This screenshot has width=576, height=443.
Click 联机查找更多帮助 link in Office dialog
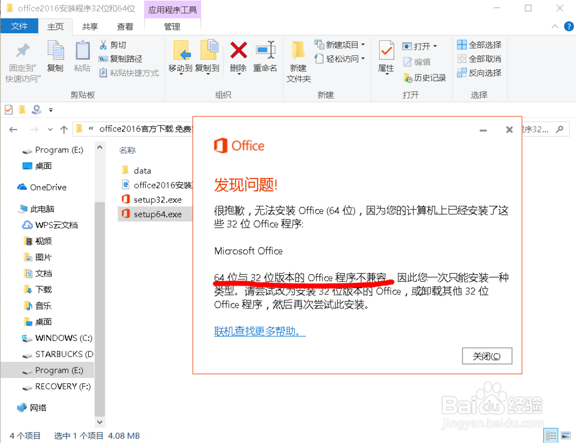(x=260, y=331)
